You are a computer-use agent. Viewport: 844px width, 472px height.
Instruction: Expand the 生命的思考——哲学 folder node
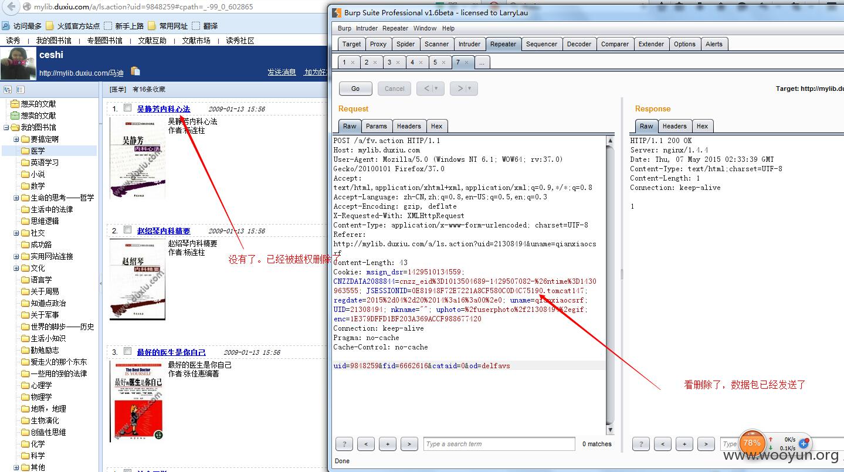pos(16,198)
